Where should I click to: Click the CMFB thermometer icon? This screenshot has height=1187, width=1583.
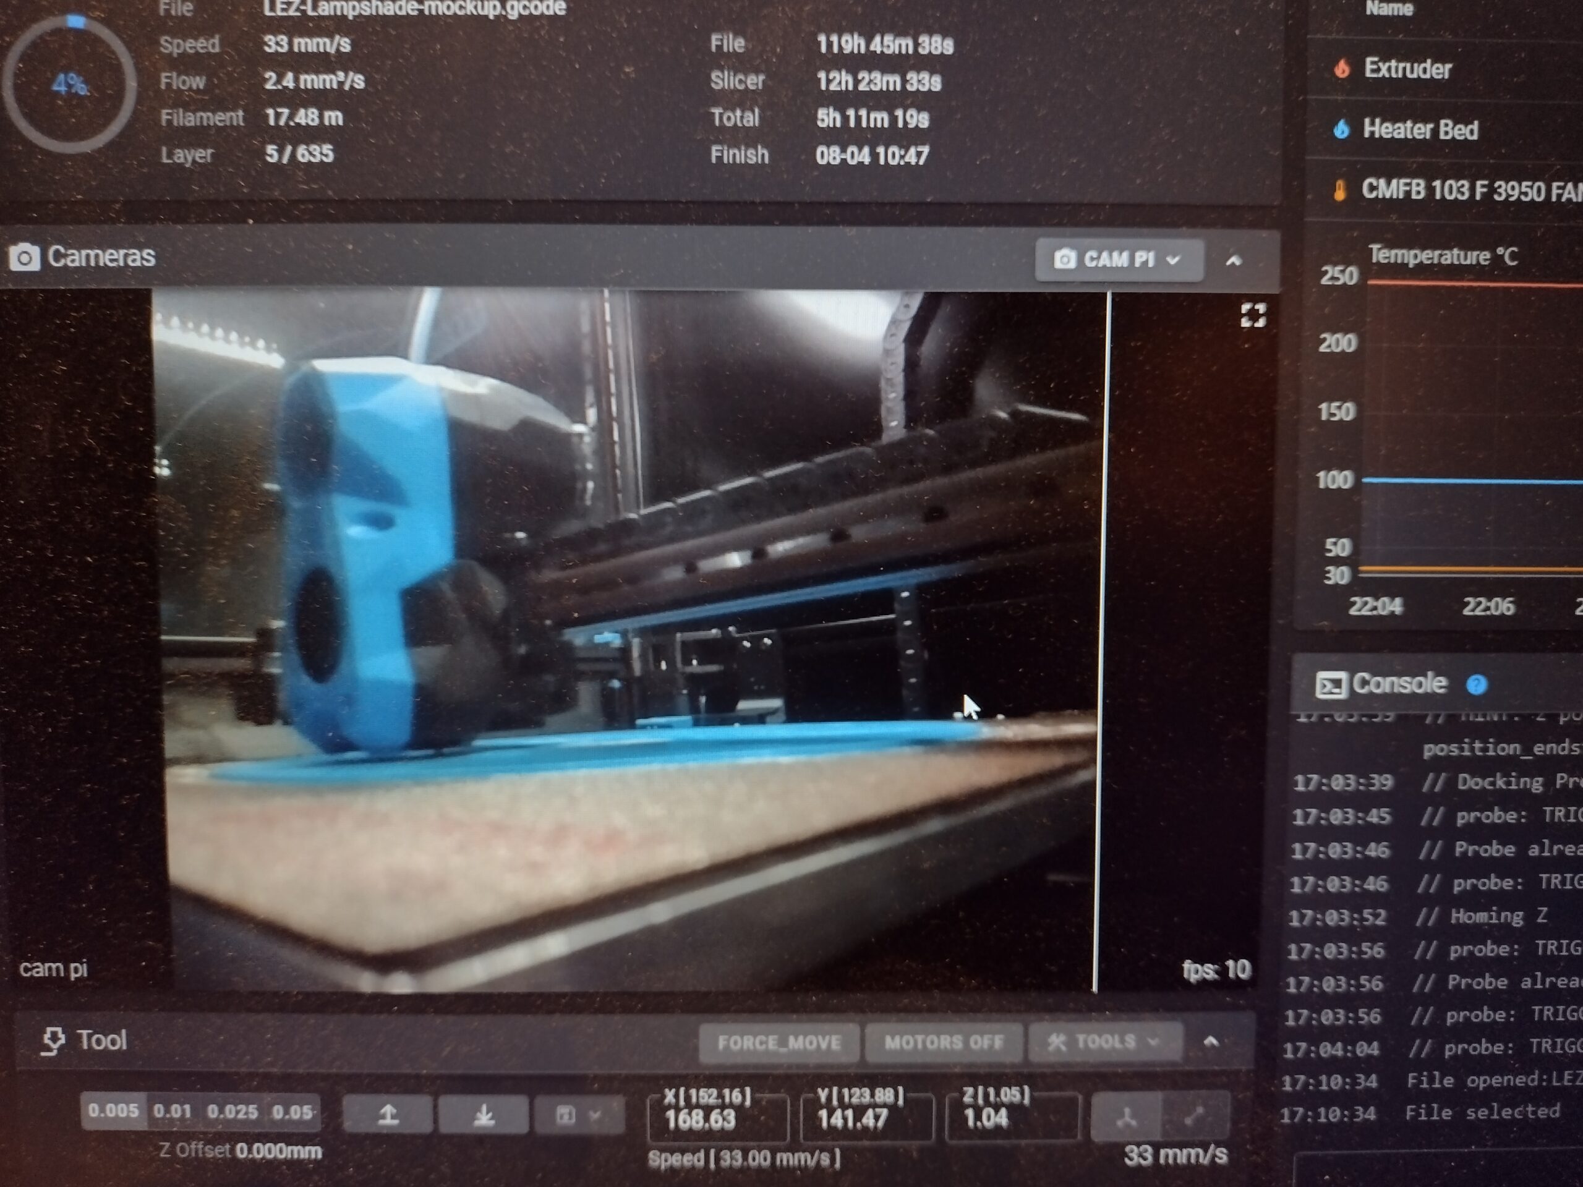pyautogui.click(x=1340, y=190)
